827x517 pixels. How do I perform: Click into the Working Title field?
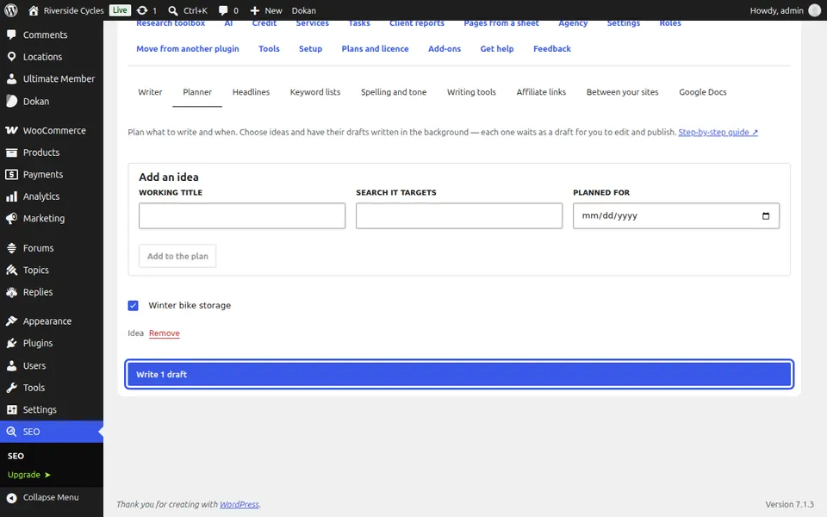point(242,215)
